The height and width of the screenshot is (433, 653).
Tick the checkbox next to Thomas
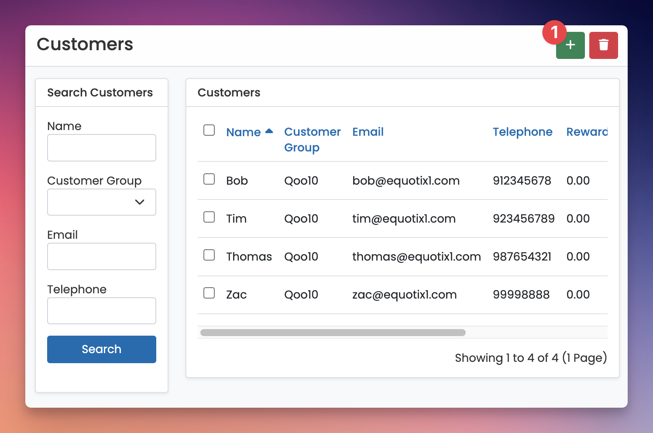(x=209, y=255)
